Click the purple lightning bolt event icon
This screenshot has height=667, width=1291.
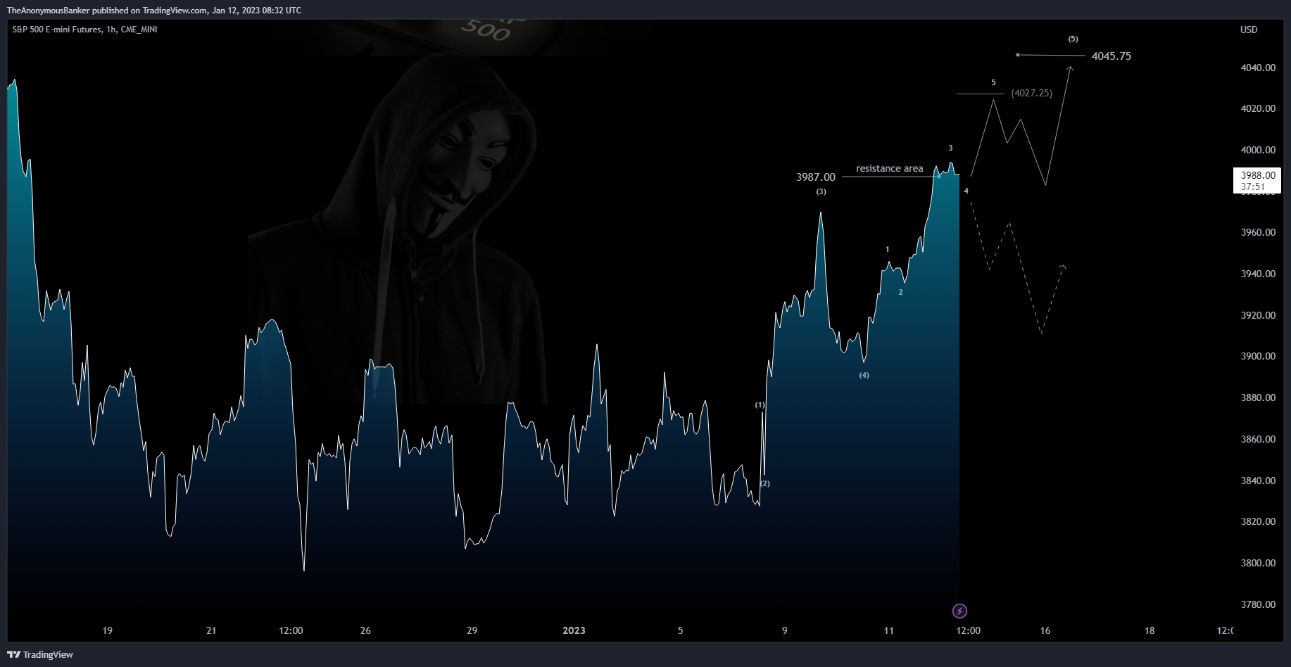pyautogui.click(x=959, y=611)
